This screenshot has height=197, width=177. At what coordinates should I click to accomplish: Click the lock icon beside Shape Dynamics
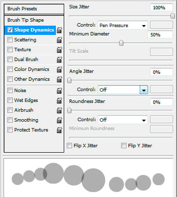(x=59, y=30)
